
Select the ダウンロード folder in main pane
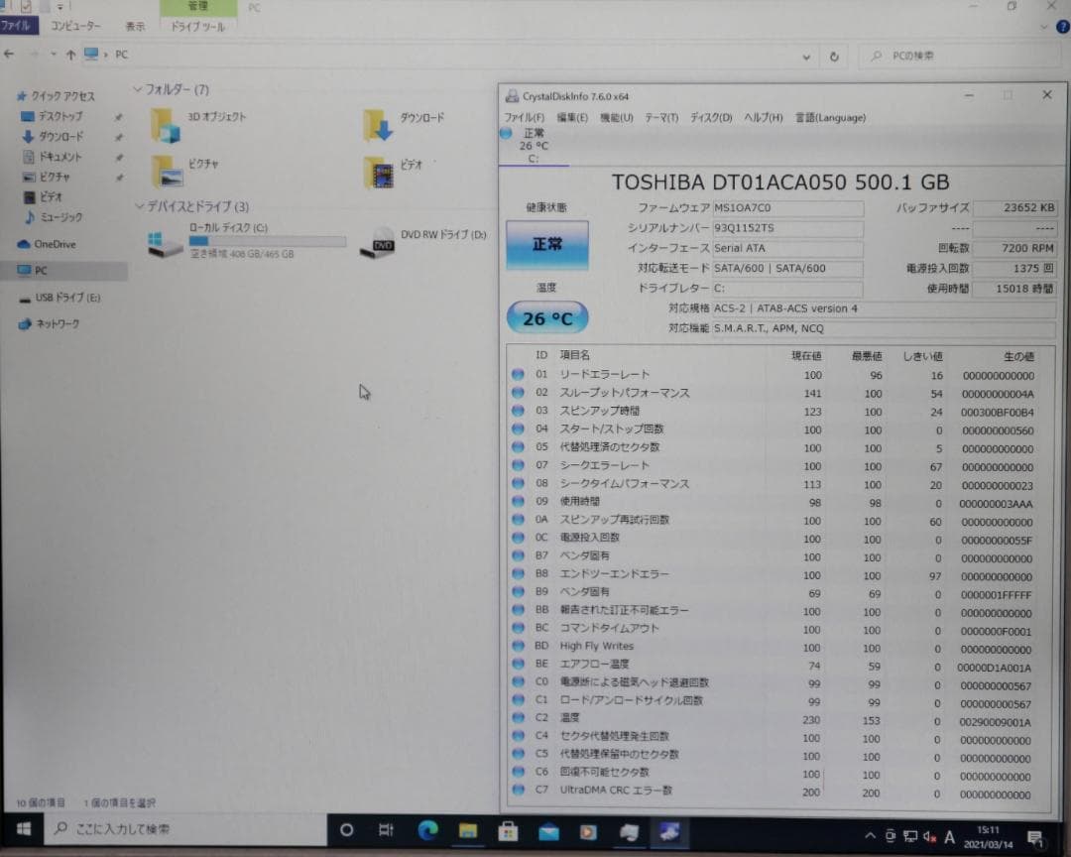405,124
